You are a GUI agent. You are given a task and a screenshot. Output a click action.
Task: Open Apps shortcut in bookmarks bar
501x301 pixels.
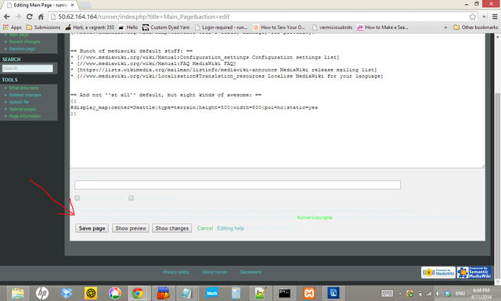tap(13, 27)
